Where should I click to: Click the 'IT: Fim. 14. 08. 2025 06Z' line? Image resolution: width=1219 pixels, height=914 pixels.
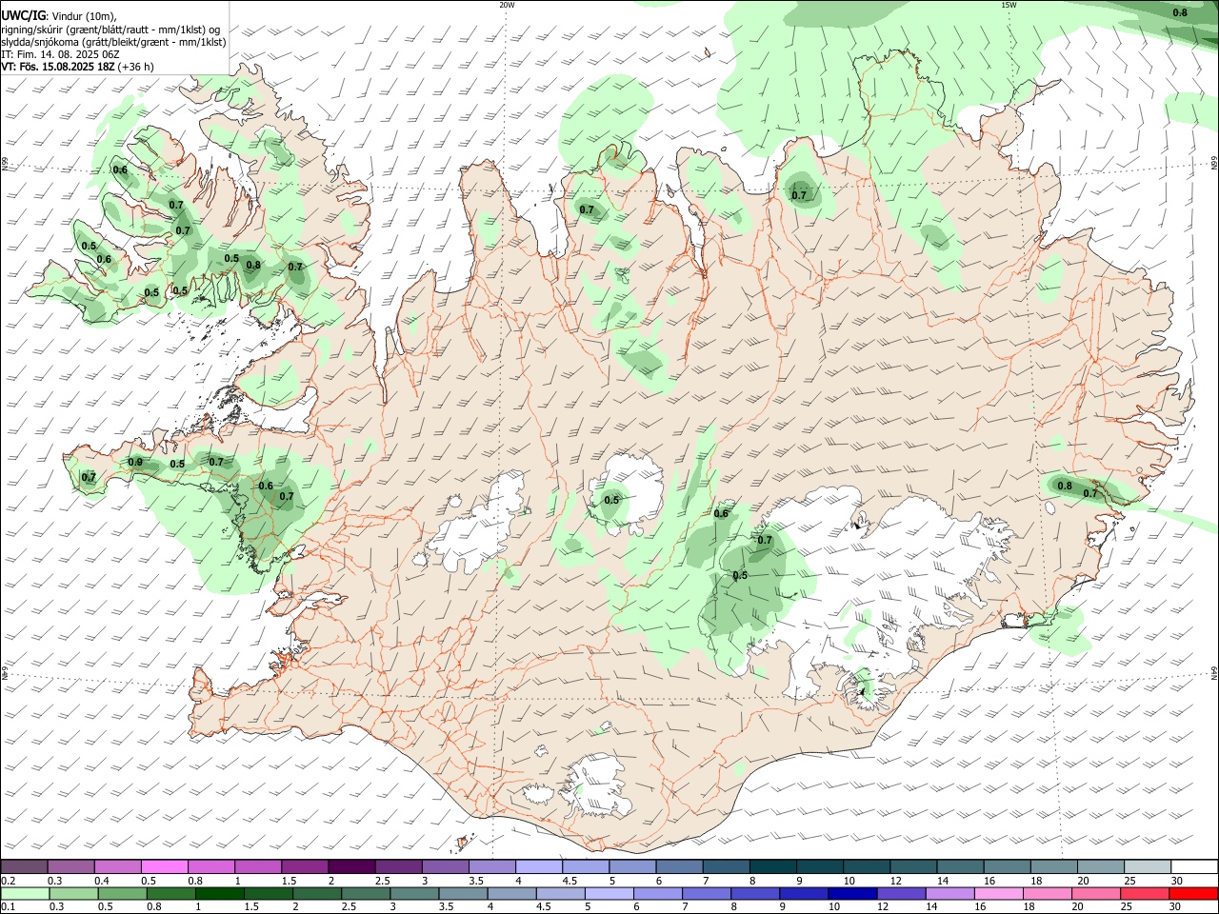[61, 54]
